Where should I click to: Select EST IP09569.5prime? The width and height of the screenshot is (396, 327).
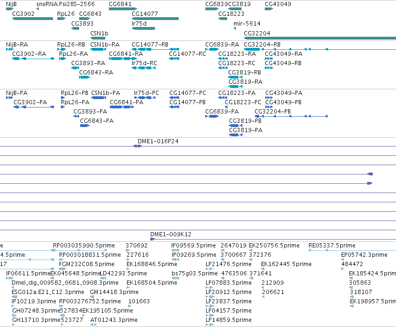click(x=175, y=250)
